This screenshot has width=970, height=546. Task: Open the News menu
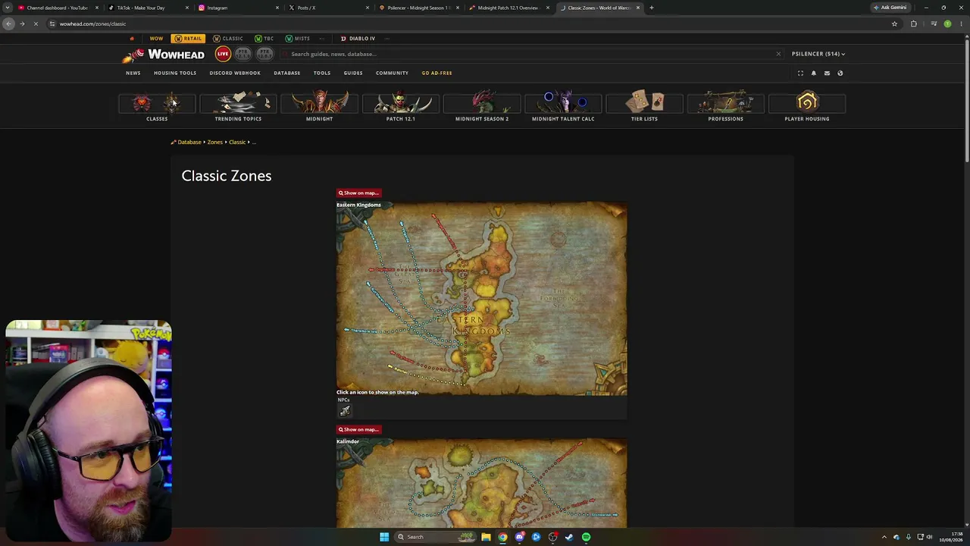(133, 73)
